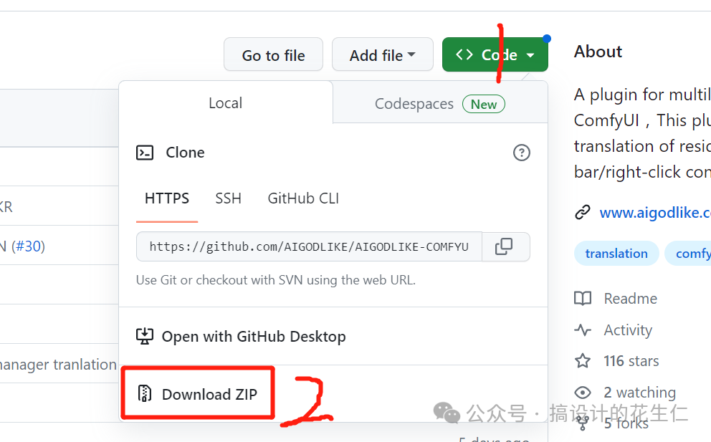Click the terminal icon beside Clone
Screen dimensions: 711x442
click(x=145, y=153)
